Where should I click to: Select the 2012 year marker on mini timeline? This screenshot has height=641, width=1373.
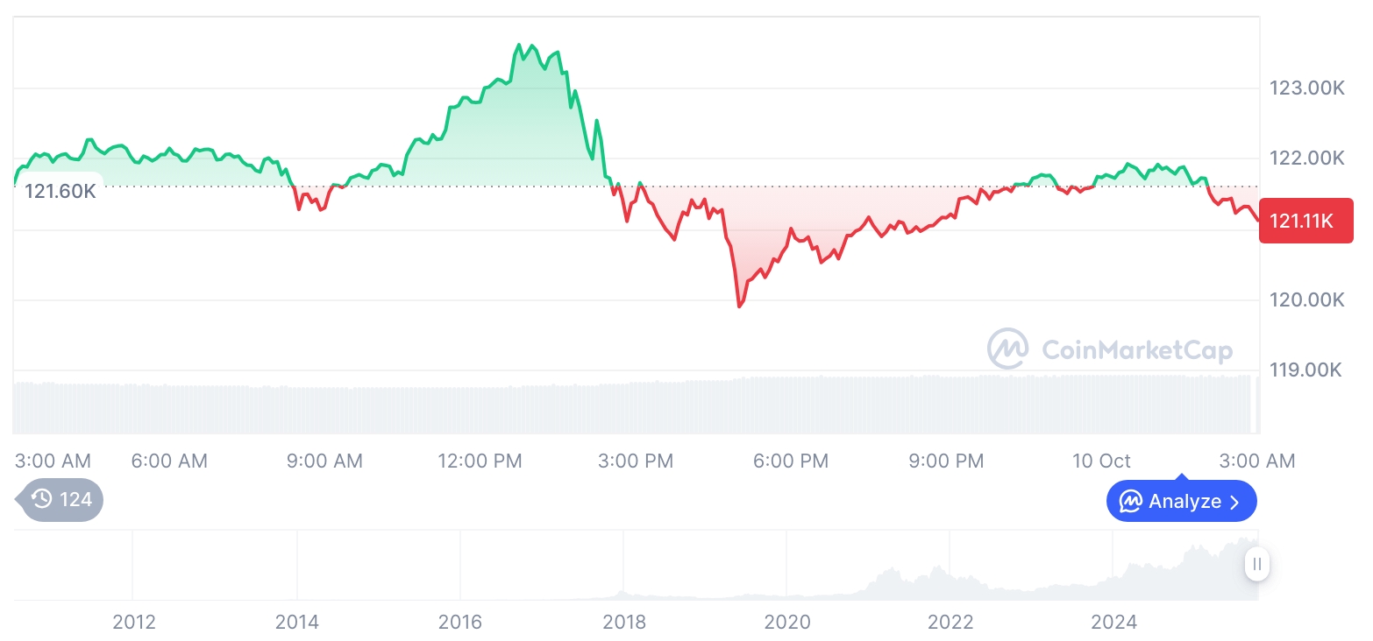tap(133, 623)
